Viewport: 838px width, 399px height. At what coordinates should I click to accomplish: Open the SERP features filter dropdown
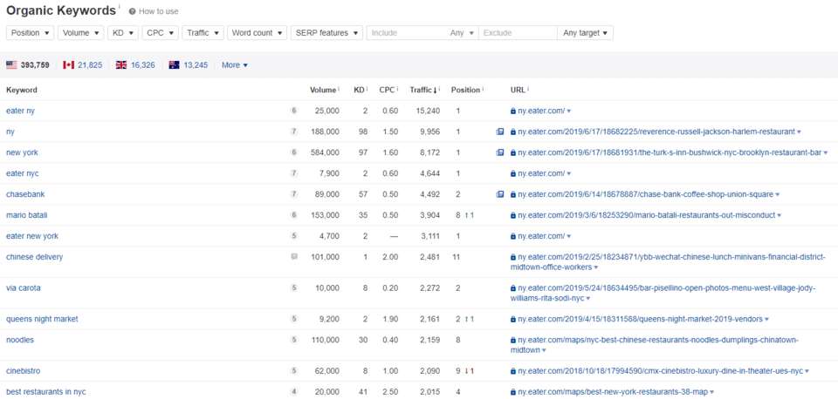pos(326,33)
